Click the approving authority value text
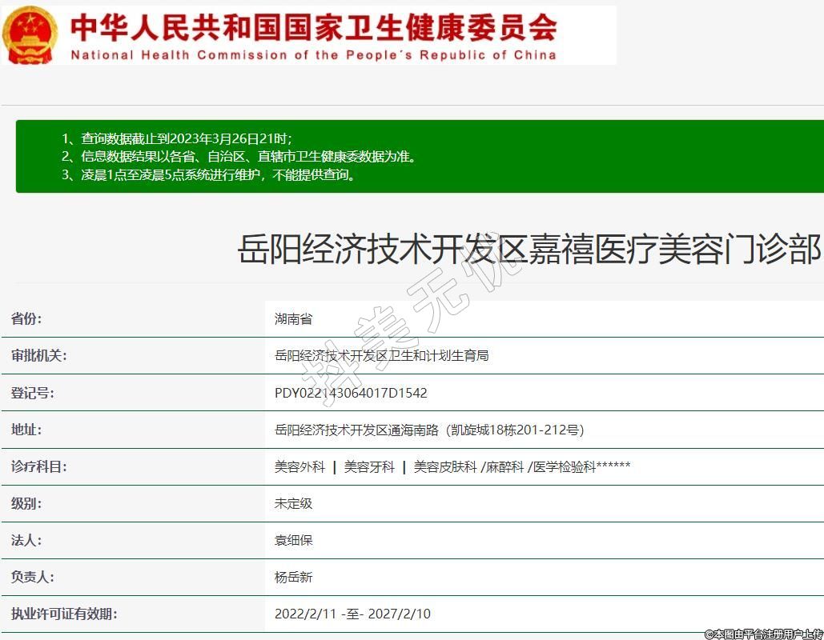 coord(381,355)
